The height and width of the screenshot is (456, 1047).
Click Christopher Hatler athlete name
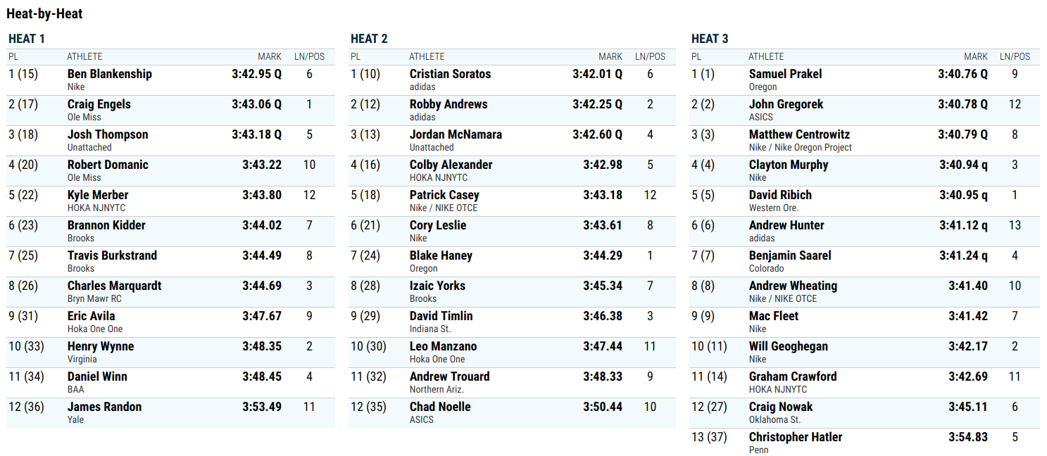(796, 437)
